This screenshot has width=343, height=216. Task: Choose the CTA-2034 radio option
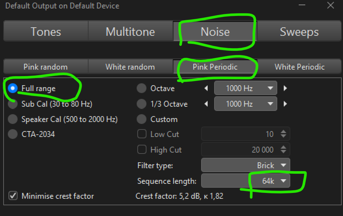tap(13, 134)
